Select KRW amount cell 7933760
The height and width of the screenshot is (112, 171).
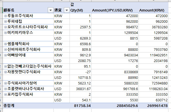[x=153, y=49]
